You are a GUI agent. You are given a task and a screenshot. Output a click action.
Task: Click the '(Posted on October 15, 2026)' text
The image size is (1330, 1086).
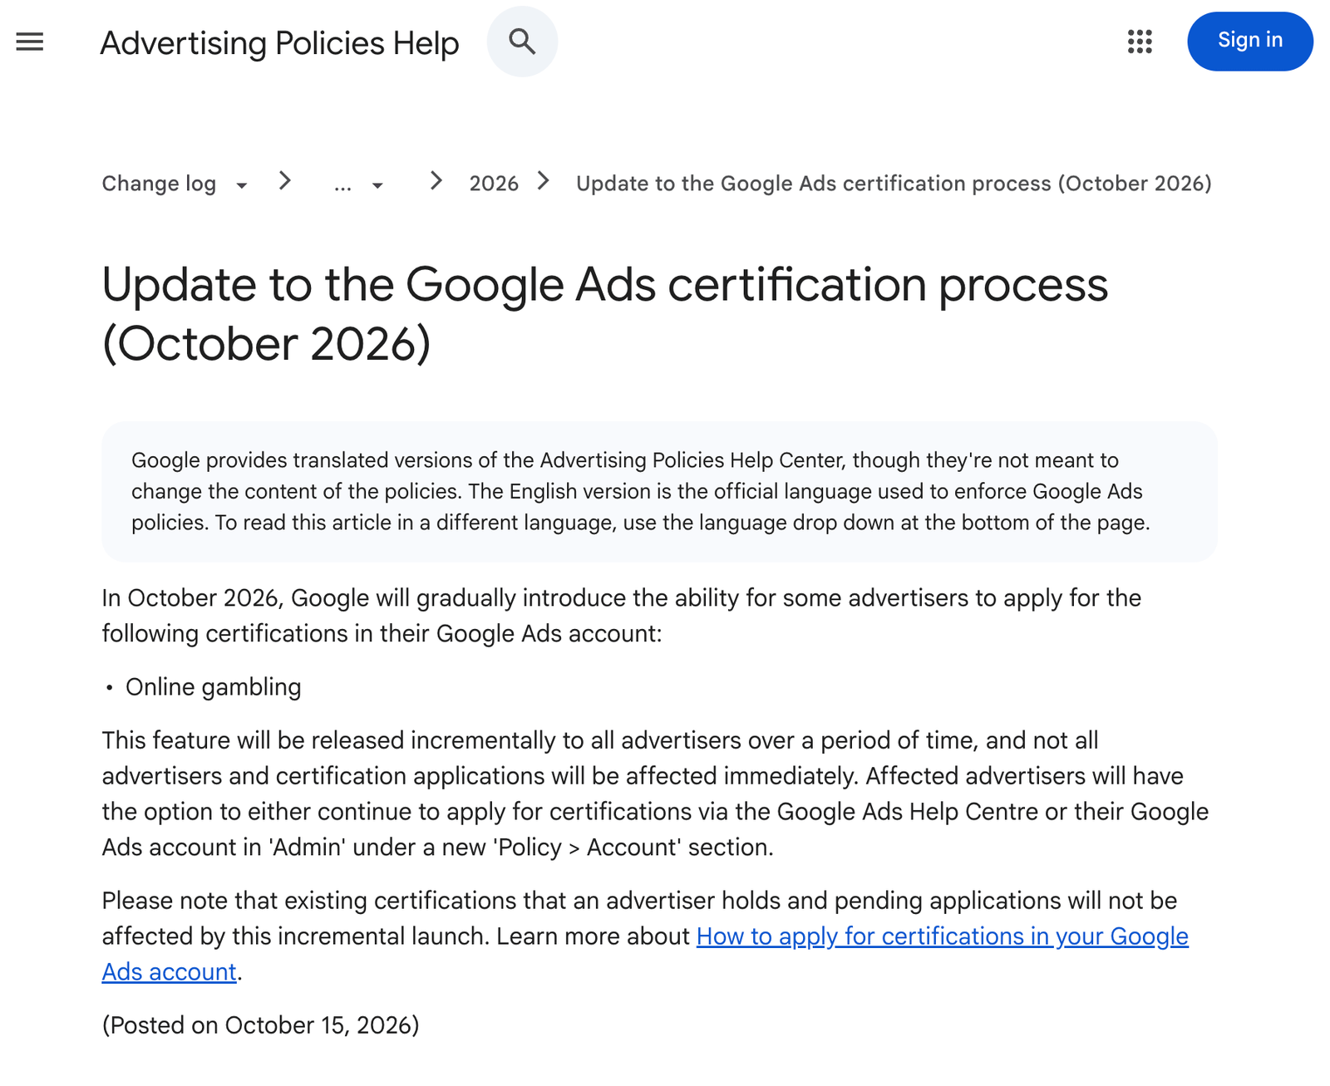tap(260, 1025)
